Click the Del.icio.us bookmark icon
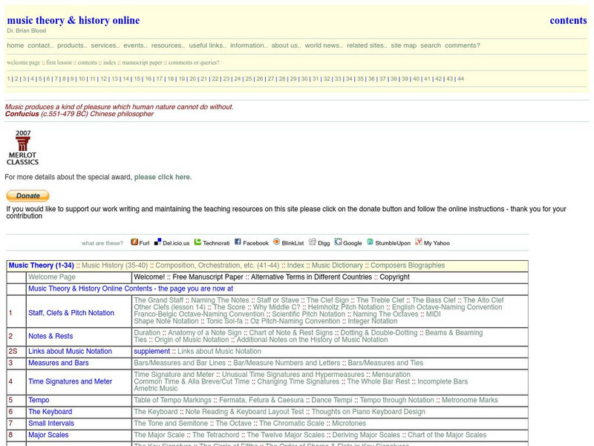 (x=157, y=242)
